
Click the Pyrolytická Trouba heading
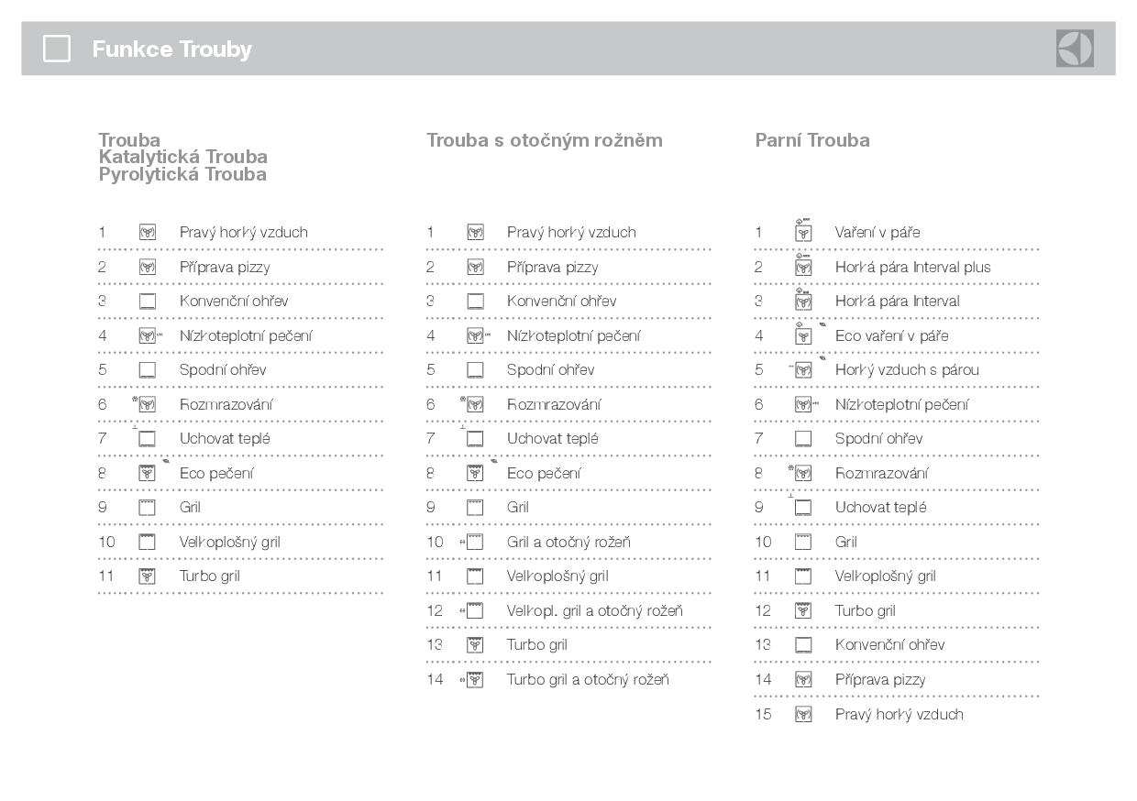click(182, 174)
